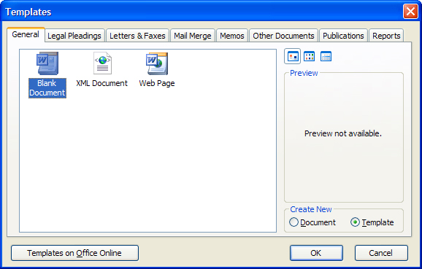Open the Letters & Faxes tab
Viewport: 422px width, 269px height.
[x=137, y=36]
